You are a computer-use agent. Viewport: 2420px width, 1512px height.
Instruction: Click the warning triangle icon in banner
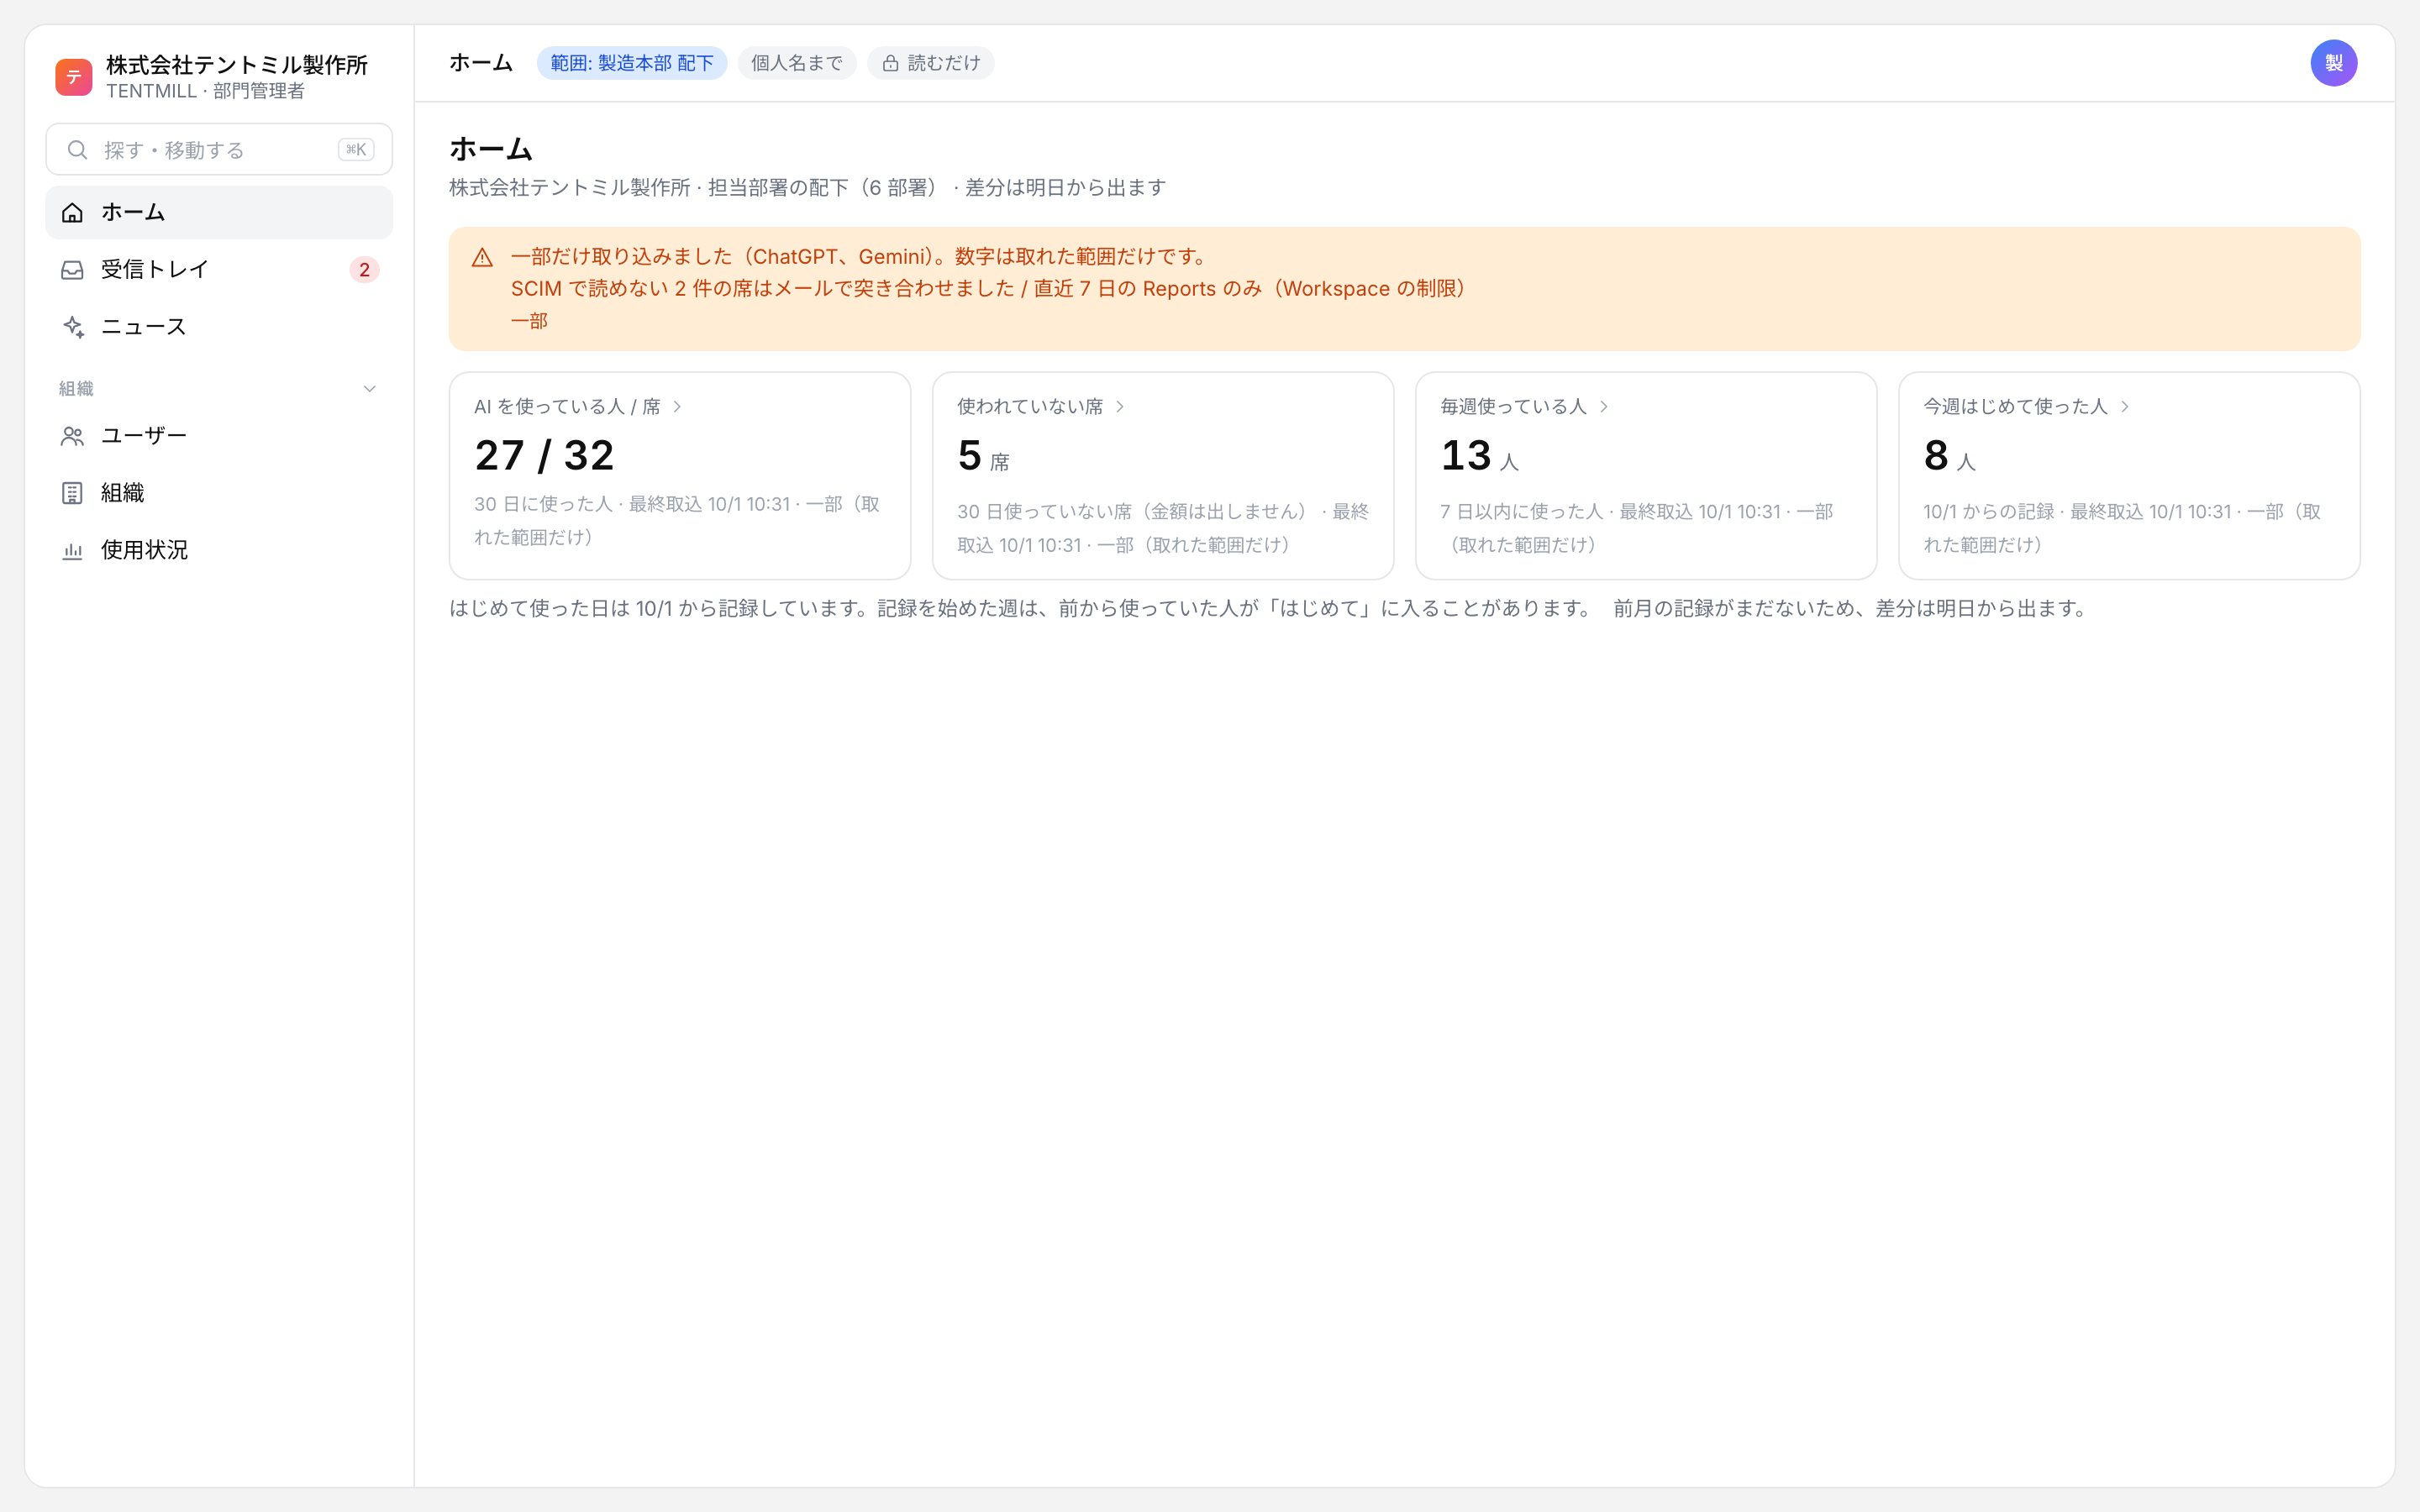point(482,257)
